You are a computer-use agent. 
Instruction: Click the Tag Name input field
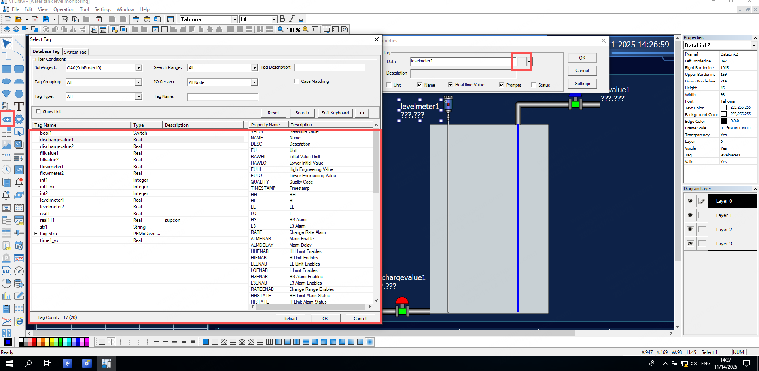pos(223,97)
